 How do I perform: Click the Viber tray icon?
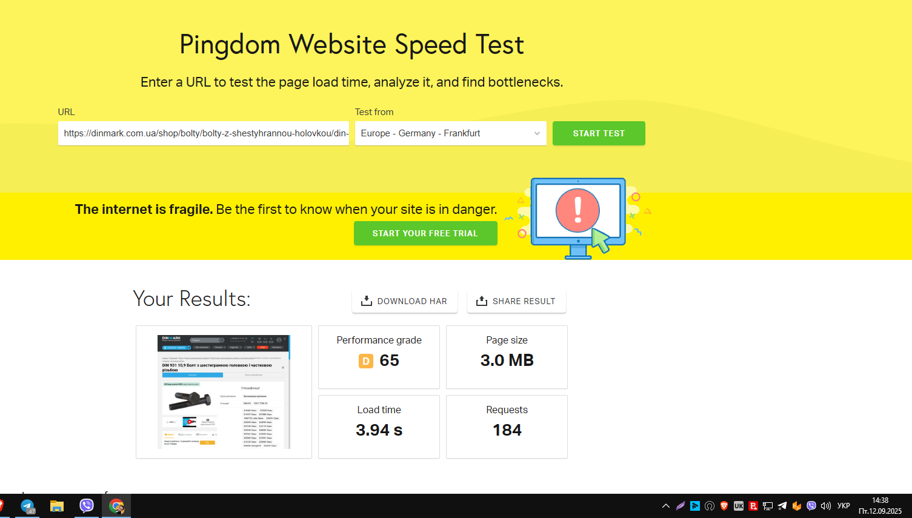tap(811, 506)
